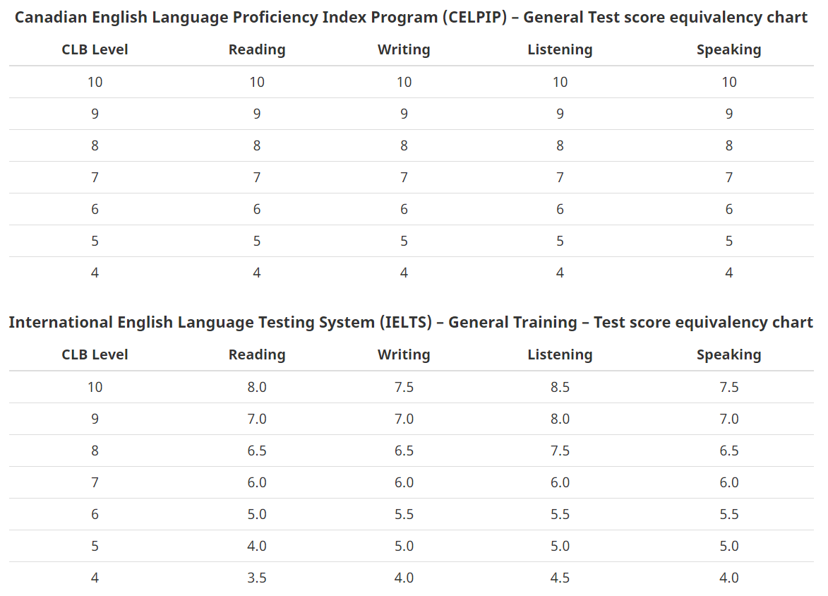The width and height of the screenshot is (828, 596).
Task: Select the Writing header in CELPIP table
Action: tap(404, 49)
